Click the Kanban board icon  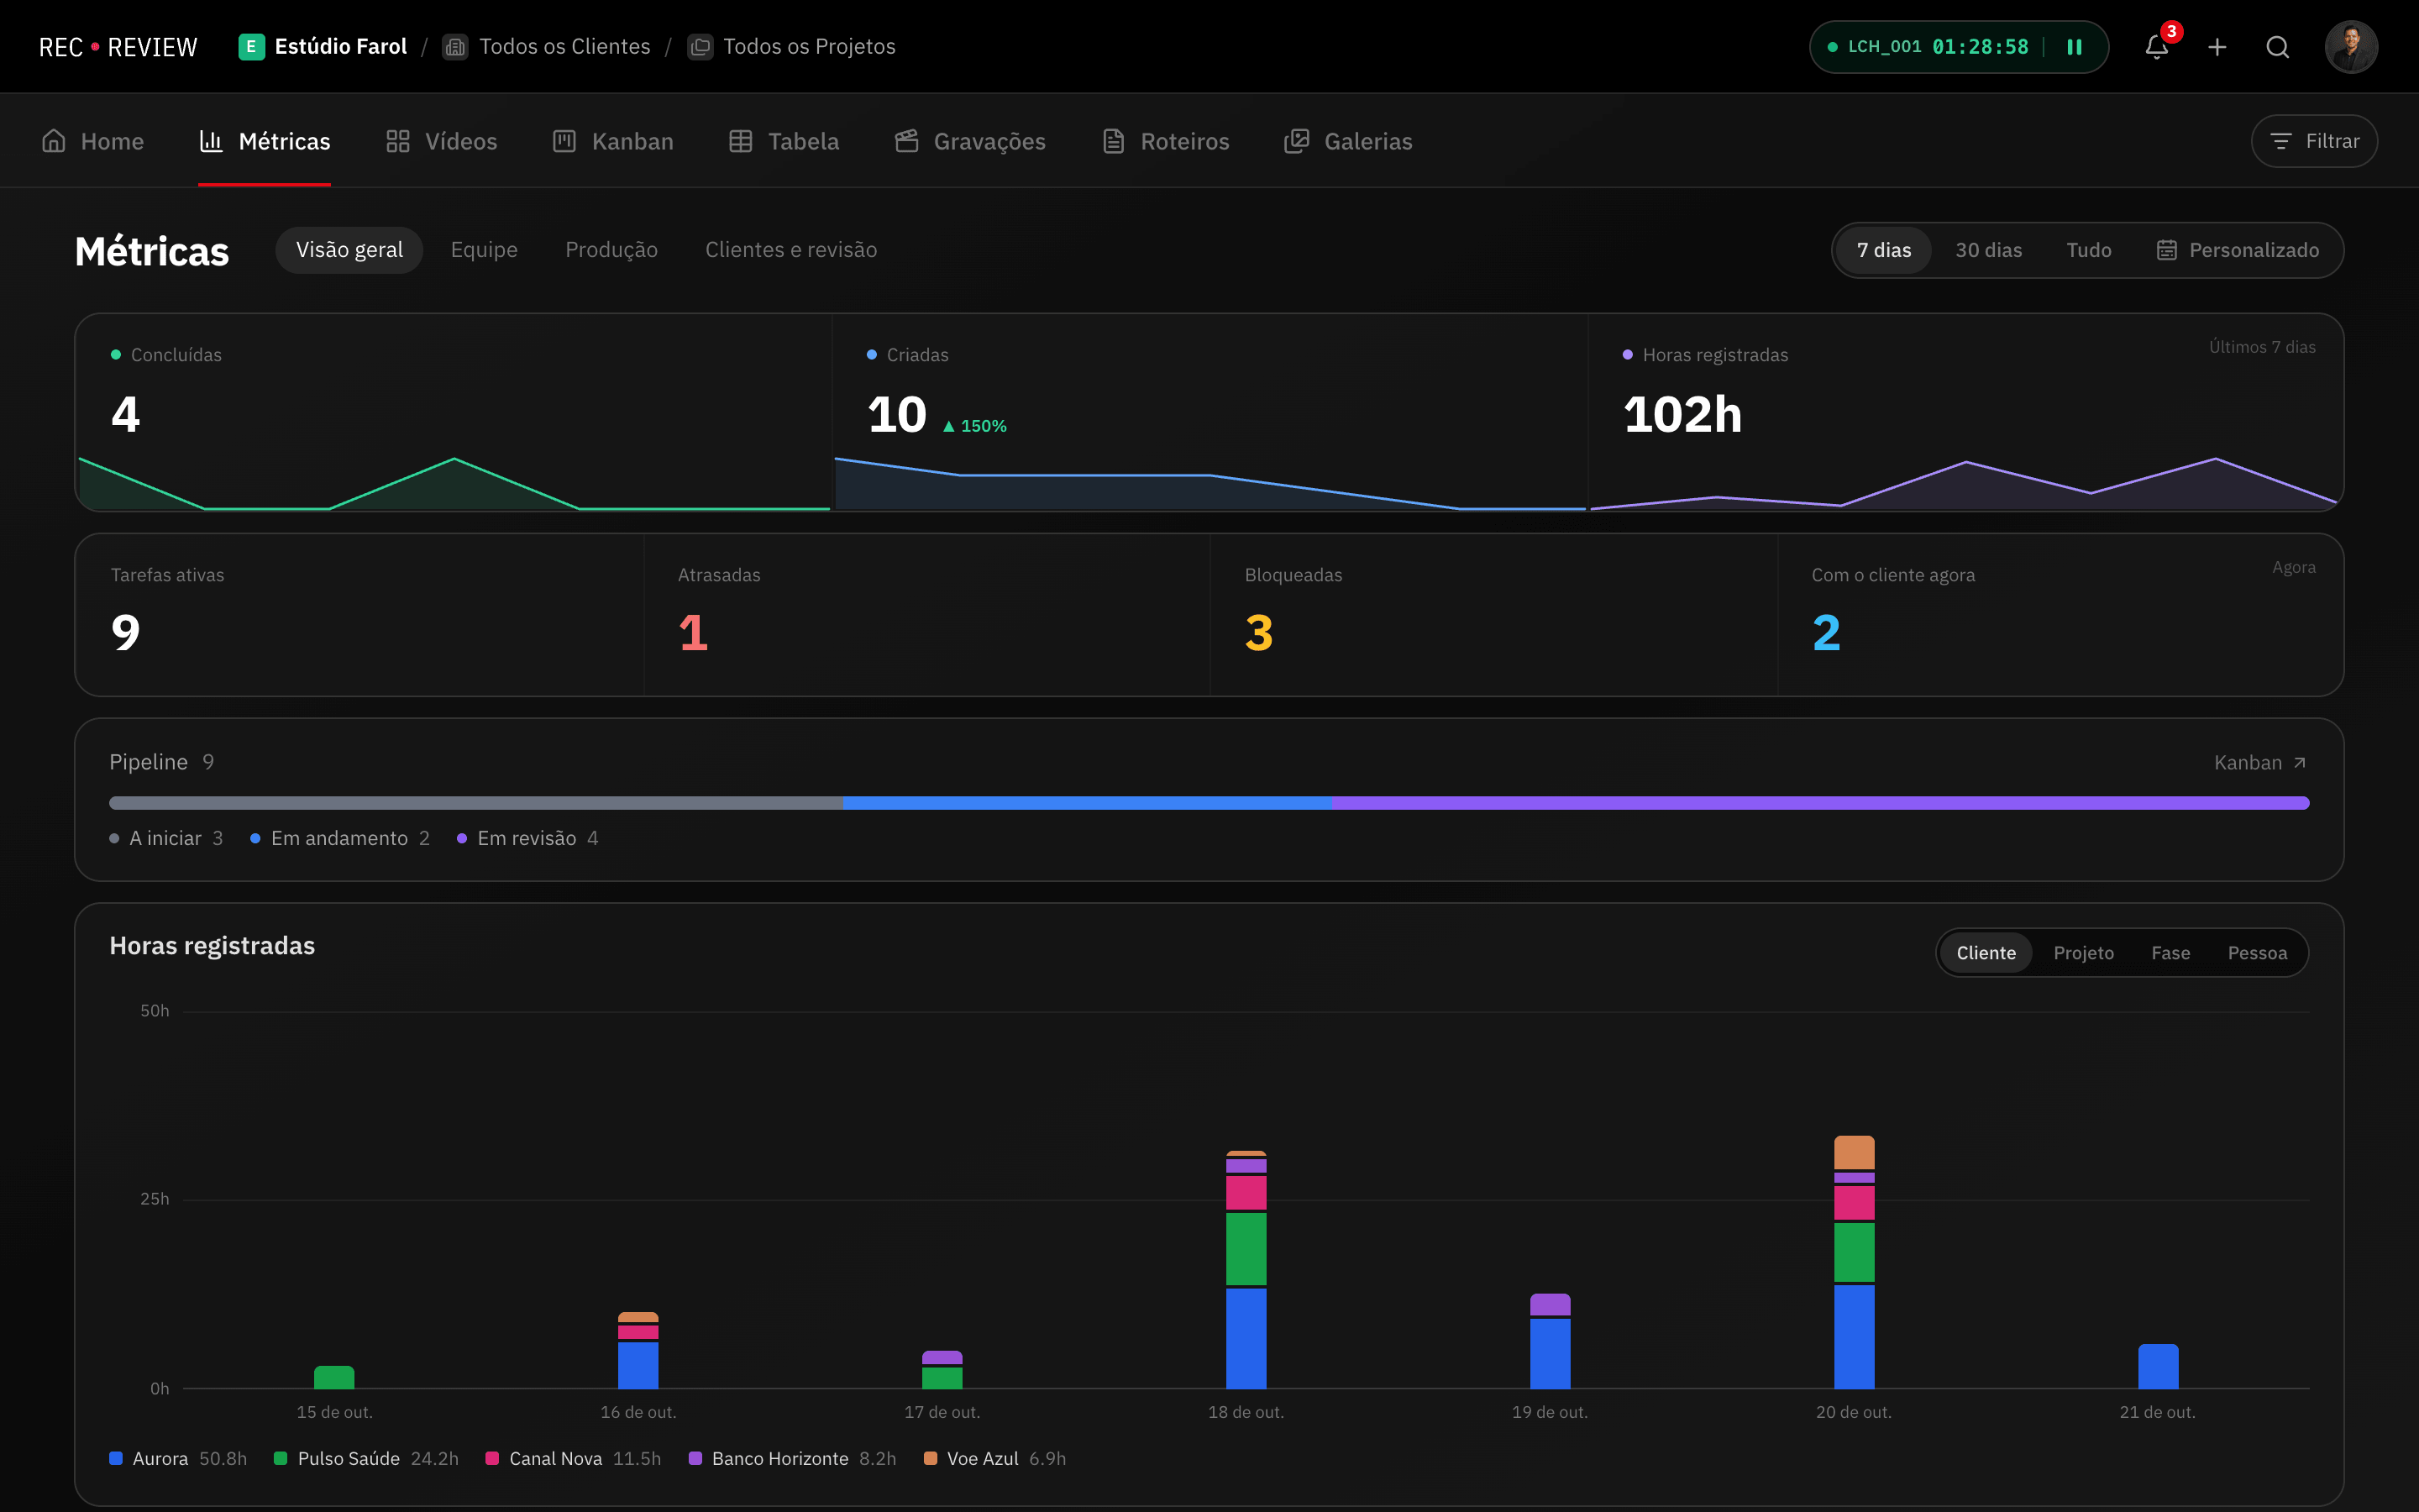click(x=564, y=141)
